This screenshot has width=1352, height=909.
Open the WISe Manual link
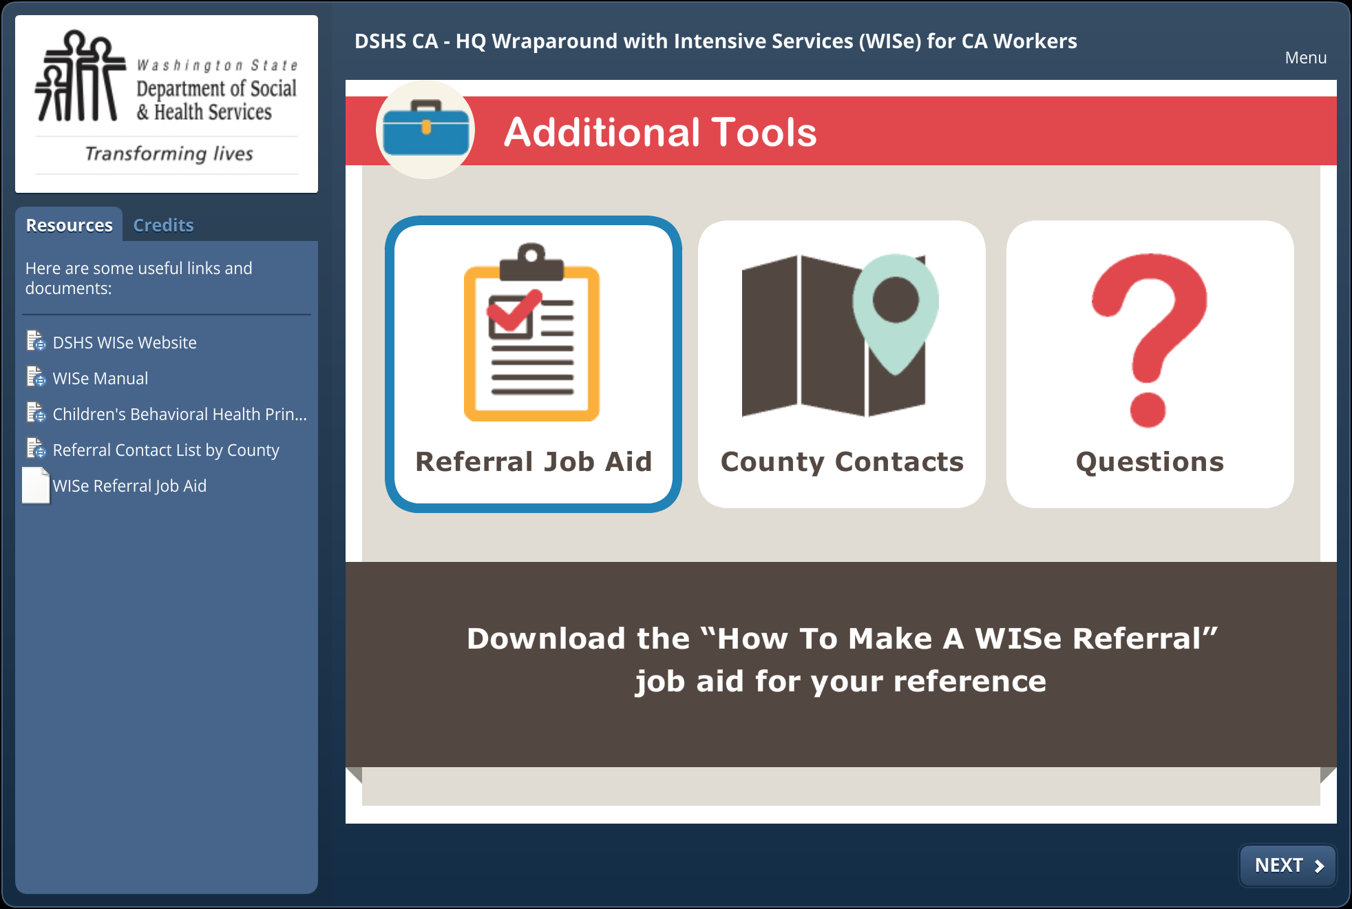coord(101,378)
